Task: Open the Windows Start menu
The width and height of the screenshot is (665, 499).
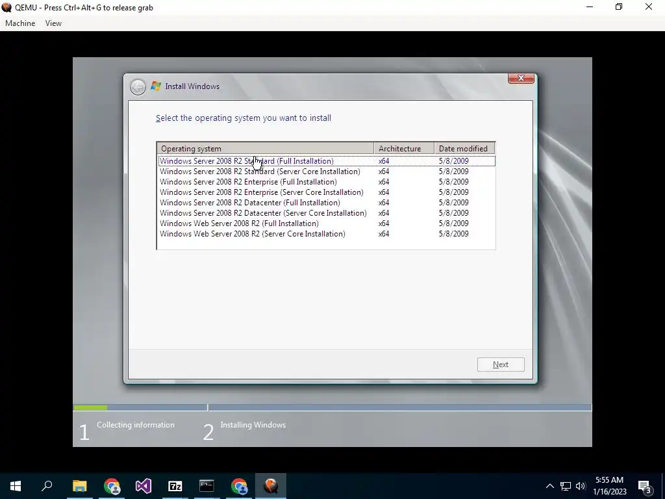Action: tap(16, 486)
